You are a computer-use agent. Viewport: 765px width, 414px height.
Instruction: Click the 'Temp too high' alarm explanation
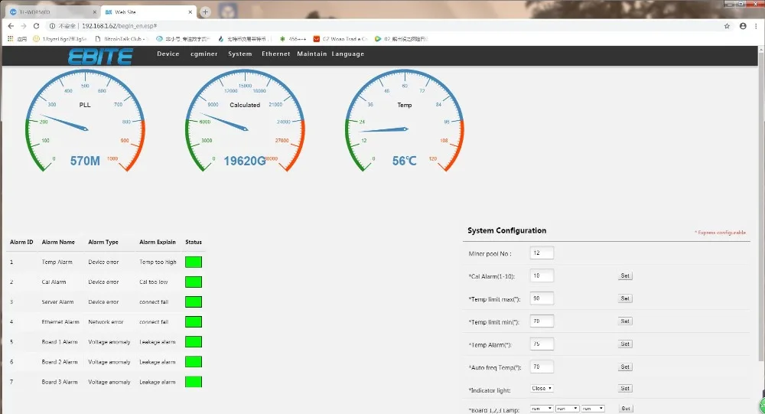158,262
